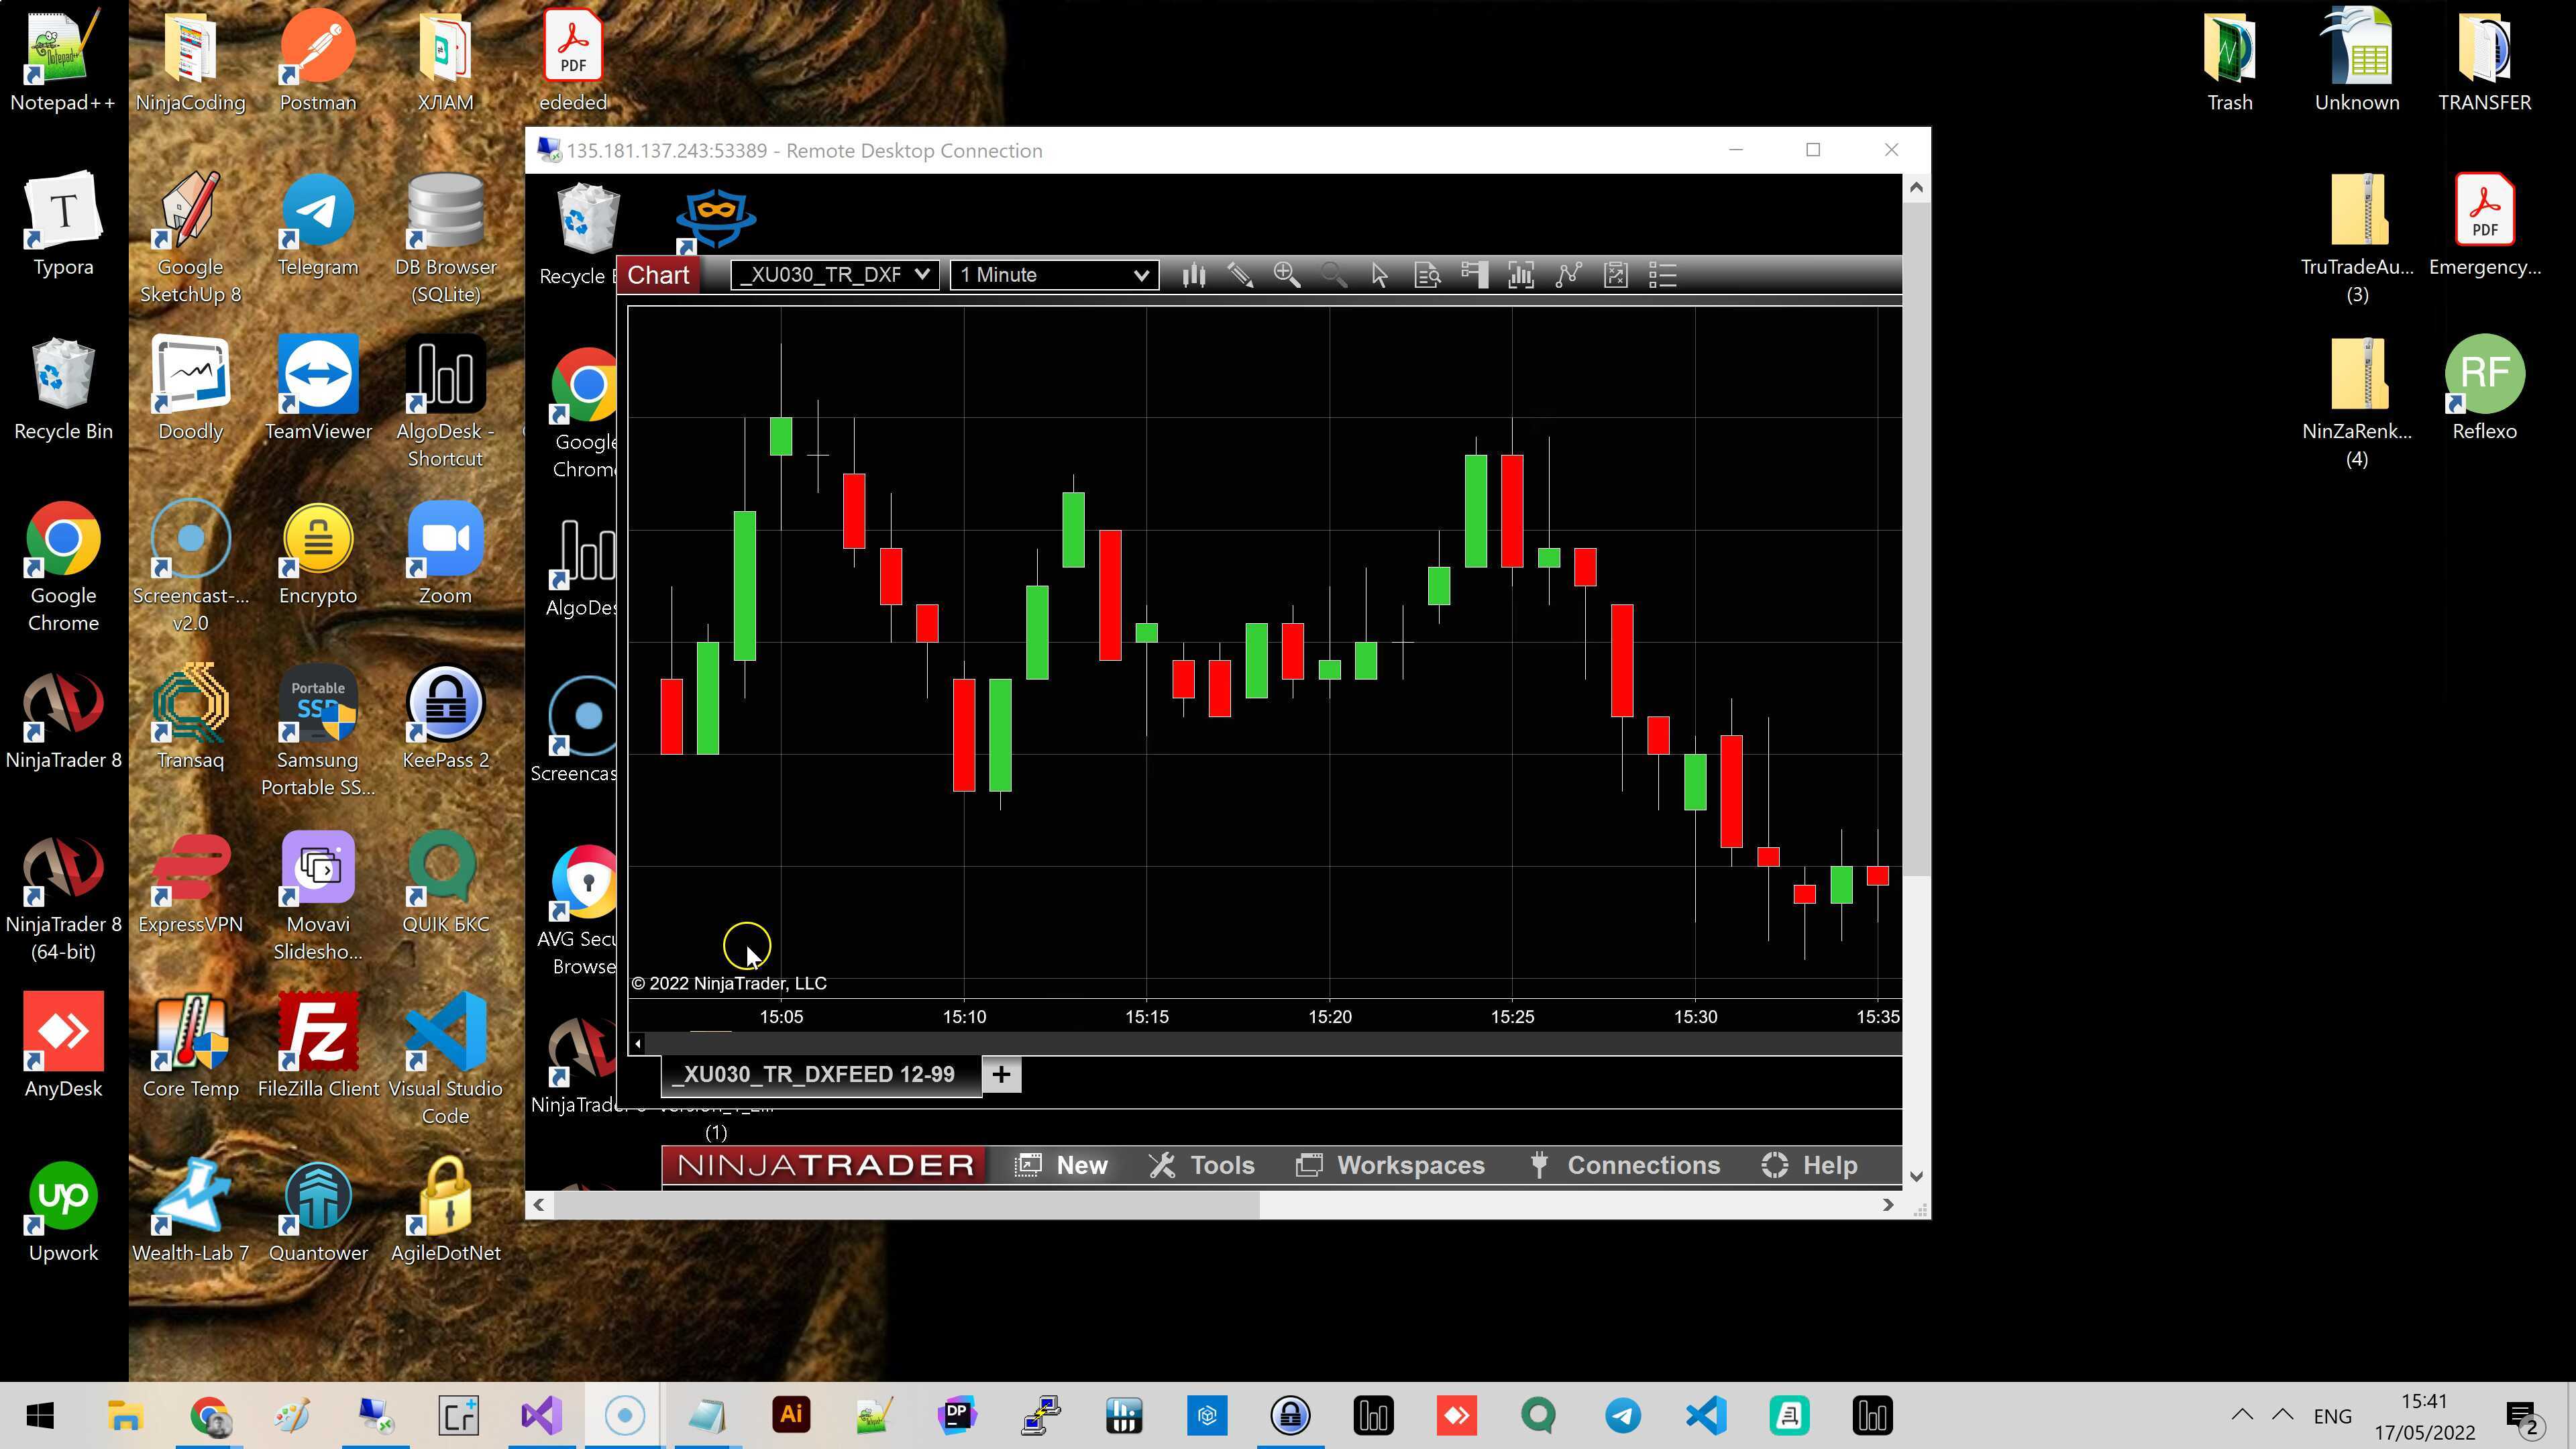Open the Data Box document-search icon
2576x1449 pixels.
1427,275
